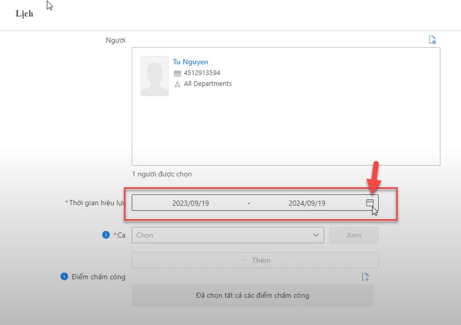Click the ID card icon by 4512913594

pyautogui.click(x=178, y=74)
